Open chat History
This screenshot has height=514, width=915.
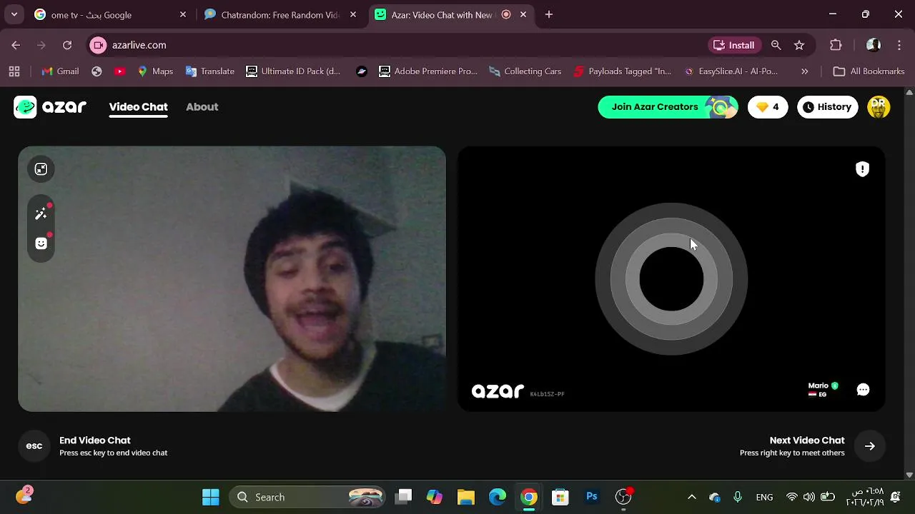[x=827, y=107]
